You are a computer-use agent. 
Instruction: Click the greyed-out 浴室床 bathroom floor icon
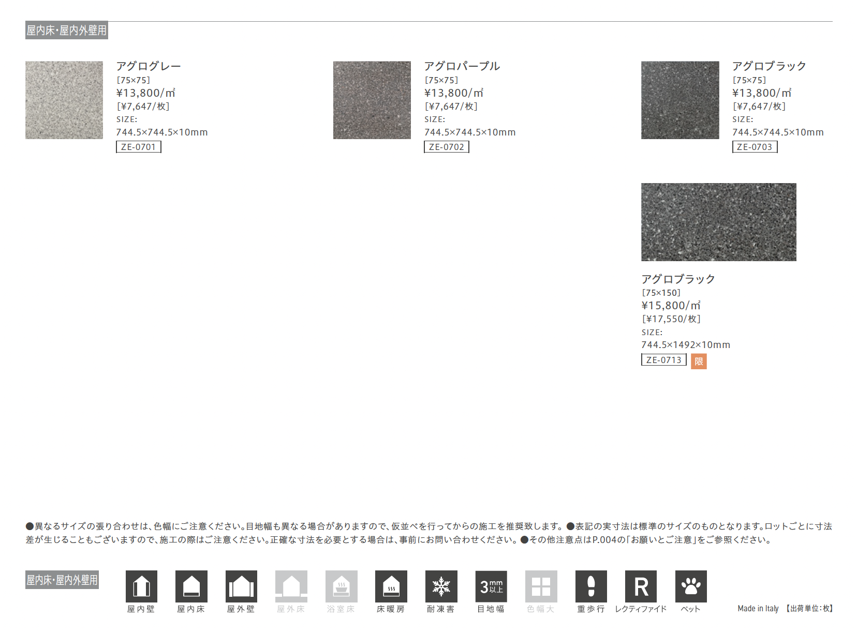pyautogui.click(x=341, y=586)
